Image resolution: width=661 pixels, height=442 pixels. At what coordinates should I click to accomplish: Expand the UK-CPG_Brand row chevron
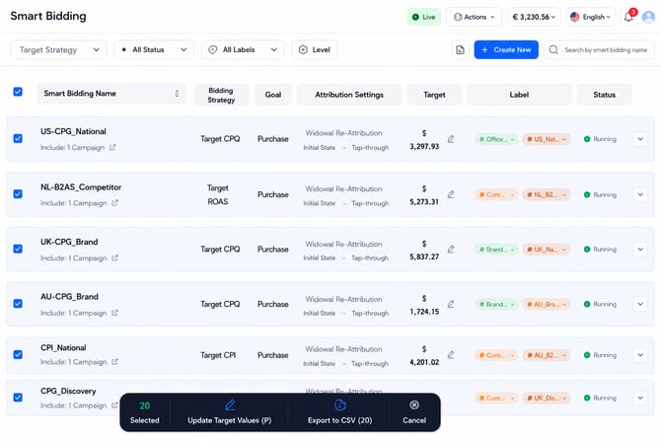tap(640, 250)
